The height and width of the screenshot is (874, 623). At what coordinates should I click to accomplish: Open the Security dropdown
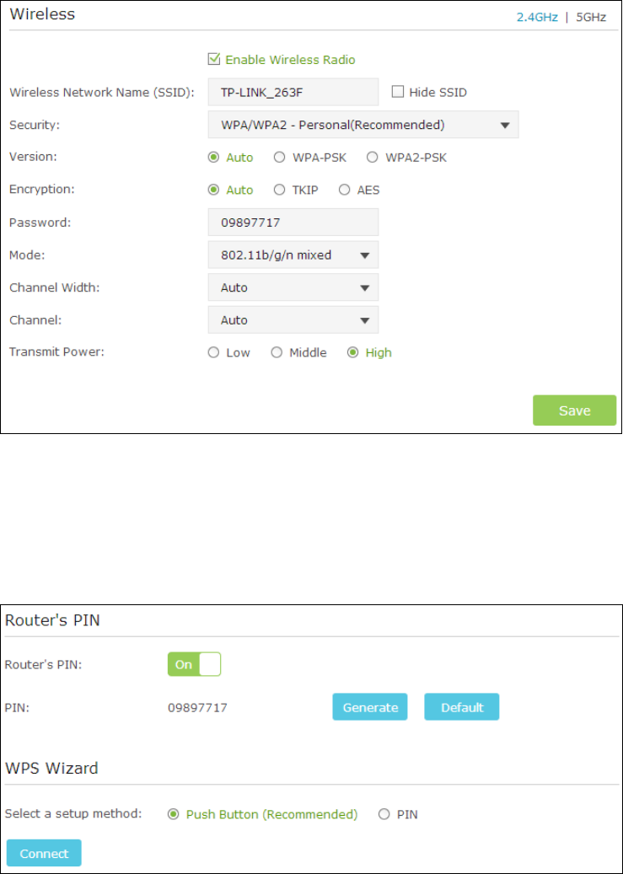tap(363, 125)
